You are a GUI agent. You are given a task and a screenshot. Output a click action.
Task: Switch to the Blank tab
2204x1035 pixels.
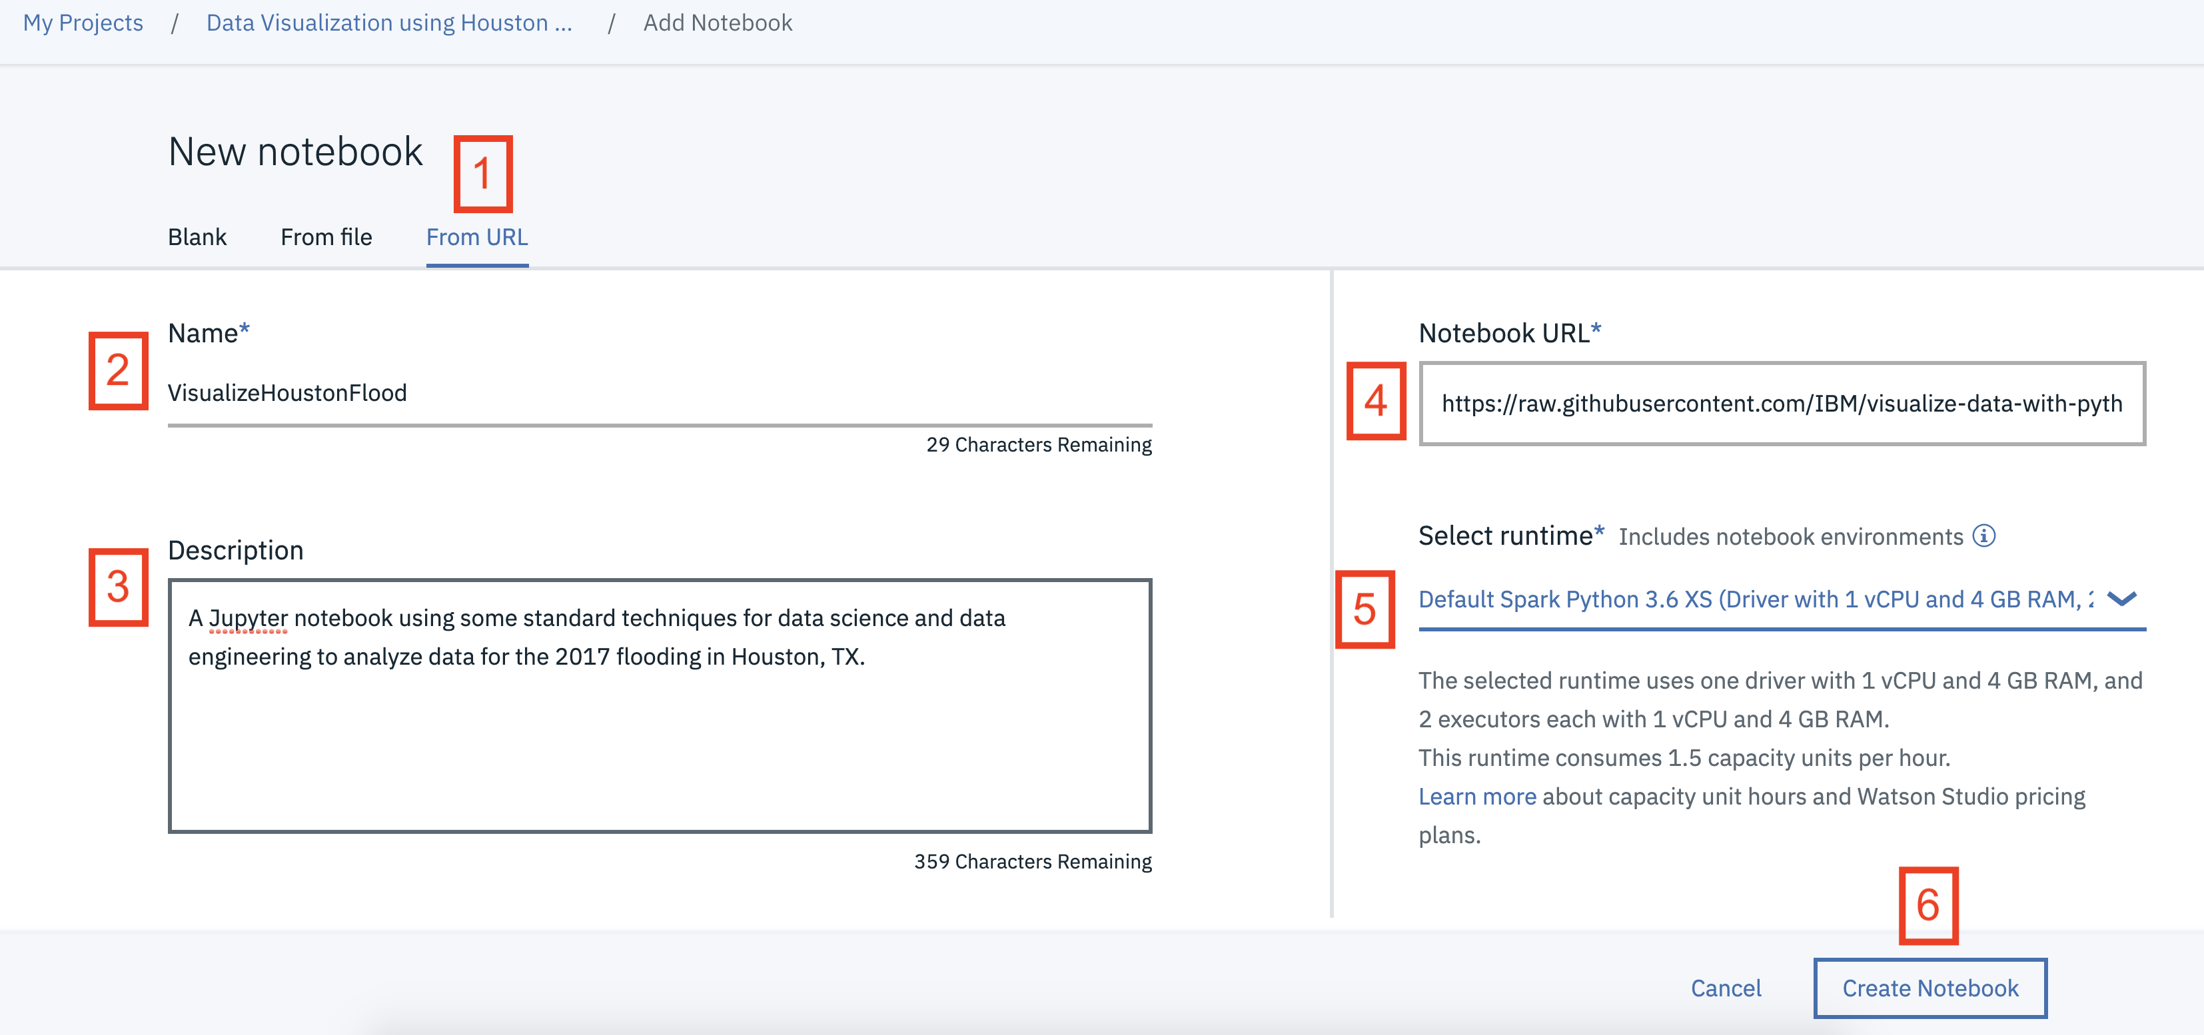pyautogui.click(x=197, y=237)
